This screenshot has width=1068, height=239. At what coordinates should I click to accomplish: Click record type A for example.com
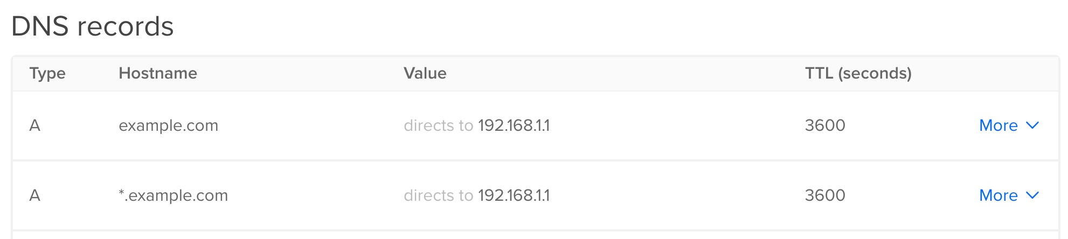[x=35, y=125]
